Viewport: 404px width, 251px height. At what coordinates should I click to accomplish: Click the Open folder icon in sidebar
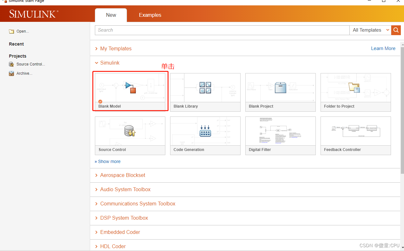pos(11,31)
